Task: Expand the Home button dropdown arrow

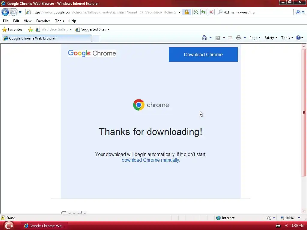Action: [x=211, y=38]
